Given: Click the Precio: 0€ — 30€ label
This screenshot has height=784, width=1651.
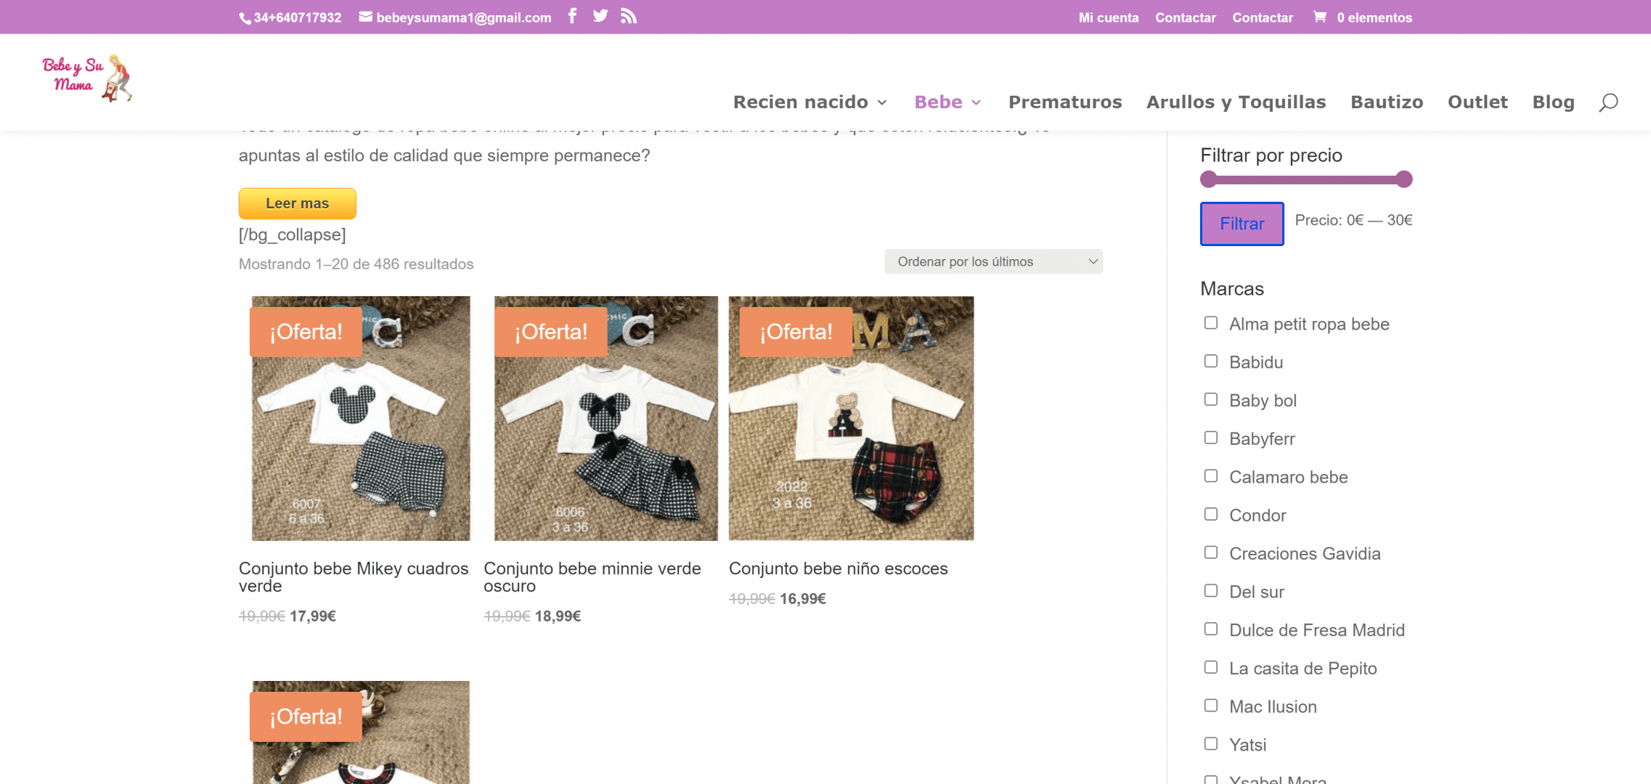Looking at the screenshot, I should click(x=1353, y=220).
